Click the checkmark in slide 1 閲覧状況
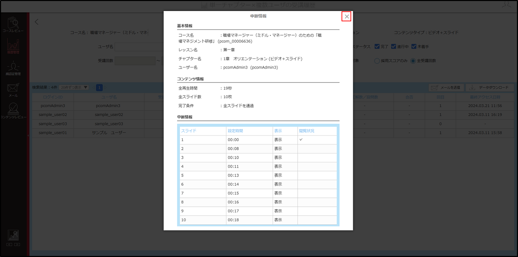This screenshot has height=257, width=518. coord(301,139)
